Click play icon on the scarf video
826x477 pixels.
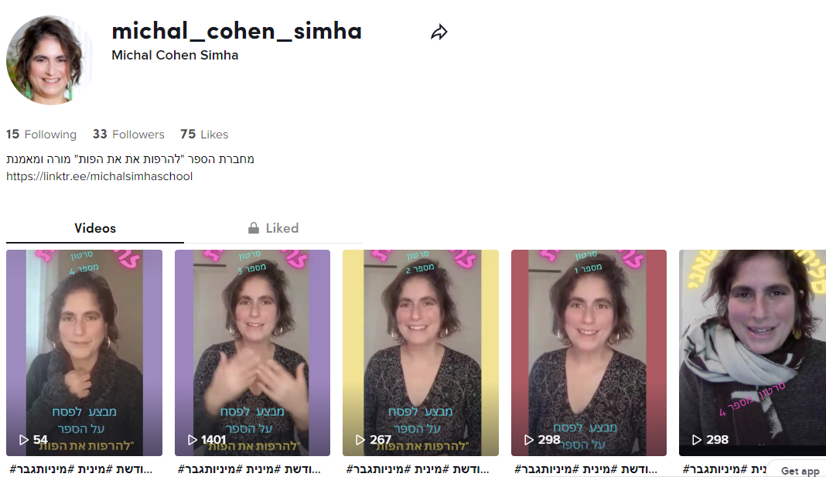[696, 440]
